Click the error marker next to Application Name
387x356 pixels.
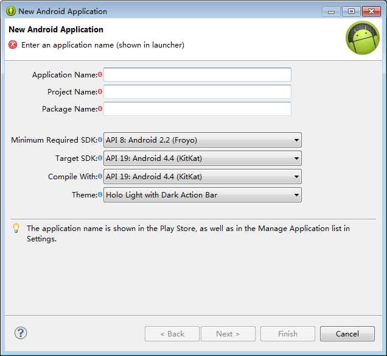pyautogui.click(x=100, y=74)
